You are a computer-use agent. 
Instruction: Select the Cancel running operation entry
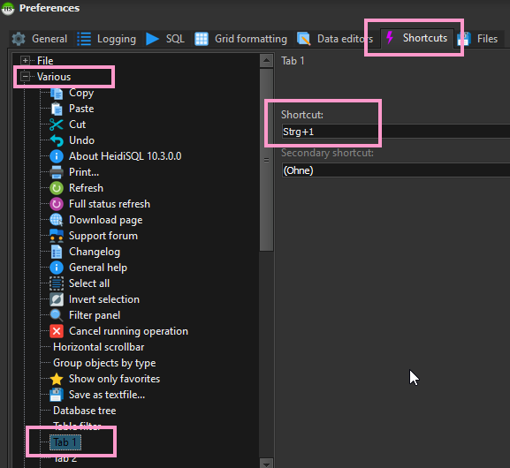point(128,331)
